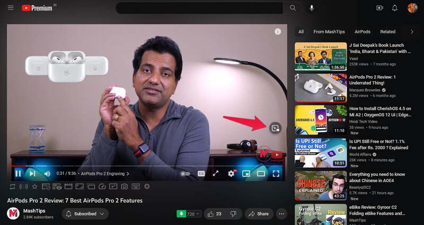Viewport: 424px width, 225px height.
Task: Click the diagonal expand arrows icon
Action: tap(216, 174)
